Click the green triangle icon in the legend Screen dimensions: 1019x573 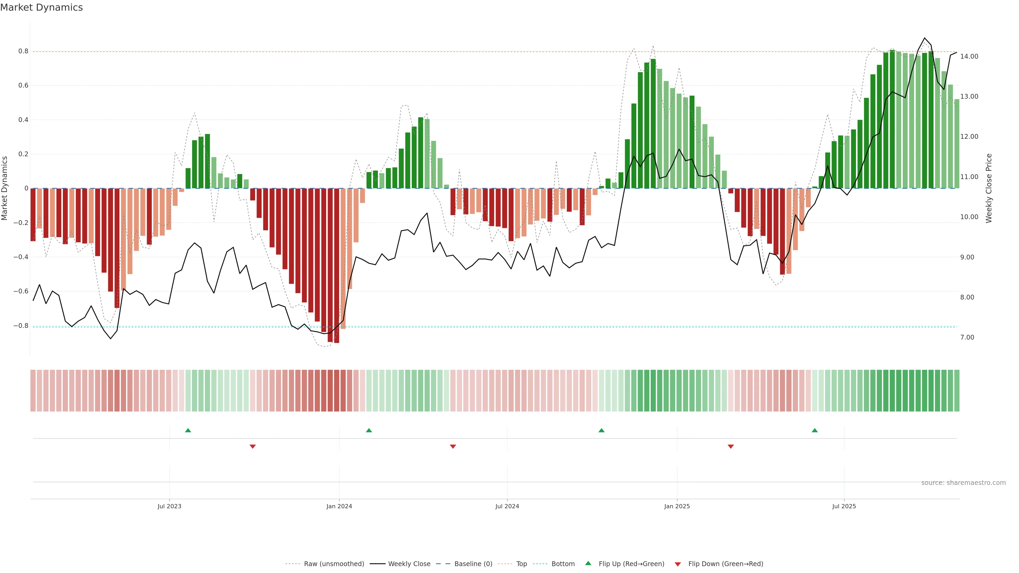(588, 563)
